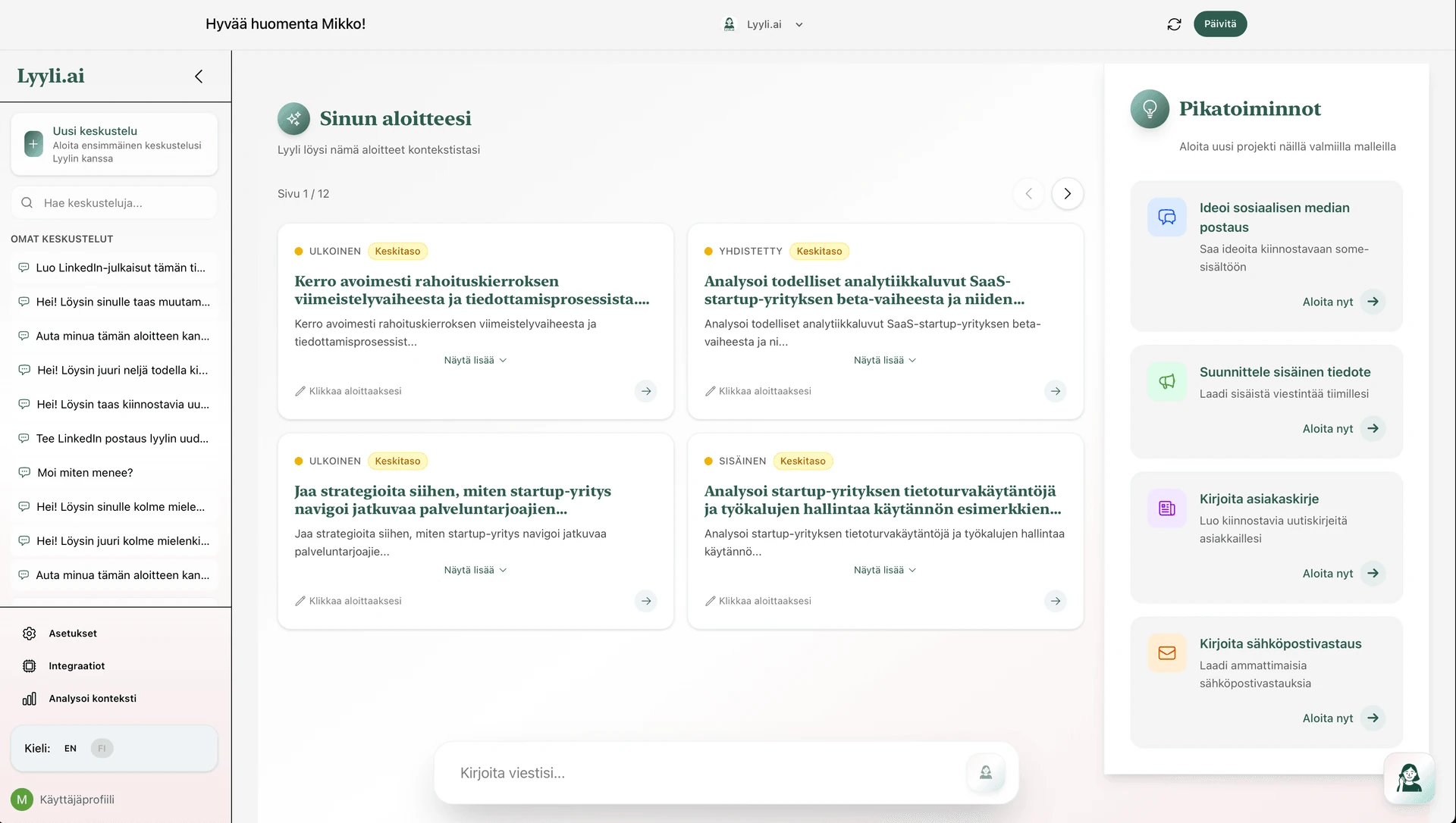The width and height of the screenshot is (1456, 823).
Task: Click the refresh icon in the top bar
Action: [1173, 23]
